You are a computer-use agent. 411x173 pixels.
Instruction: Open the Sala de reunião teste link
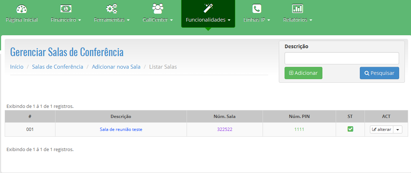point(121,129)
